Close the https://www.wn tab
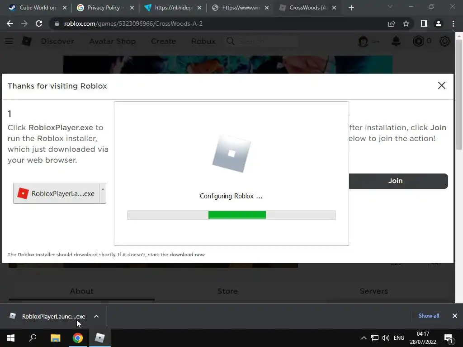The width and height of the screenshot is (463, 347). [267, 8]
